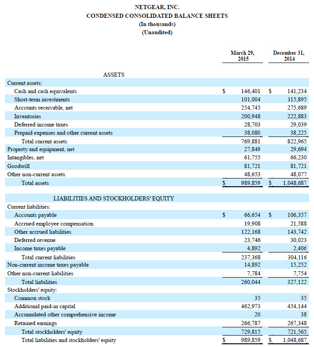Select the Goodwill row label
Screen dimensions: 314x347
pyautogui.click(x=18, y=166)
